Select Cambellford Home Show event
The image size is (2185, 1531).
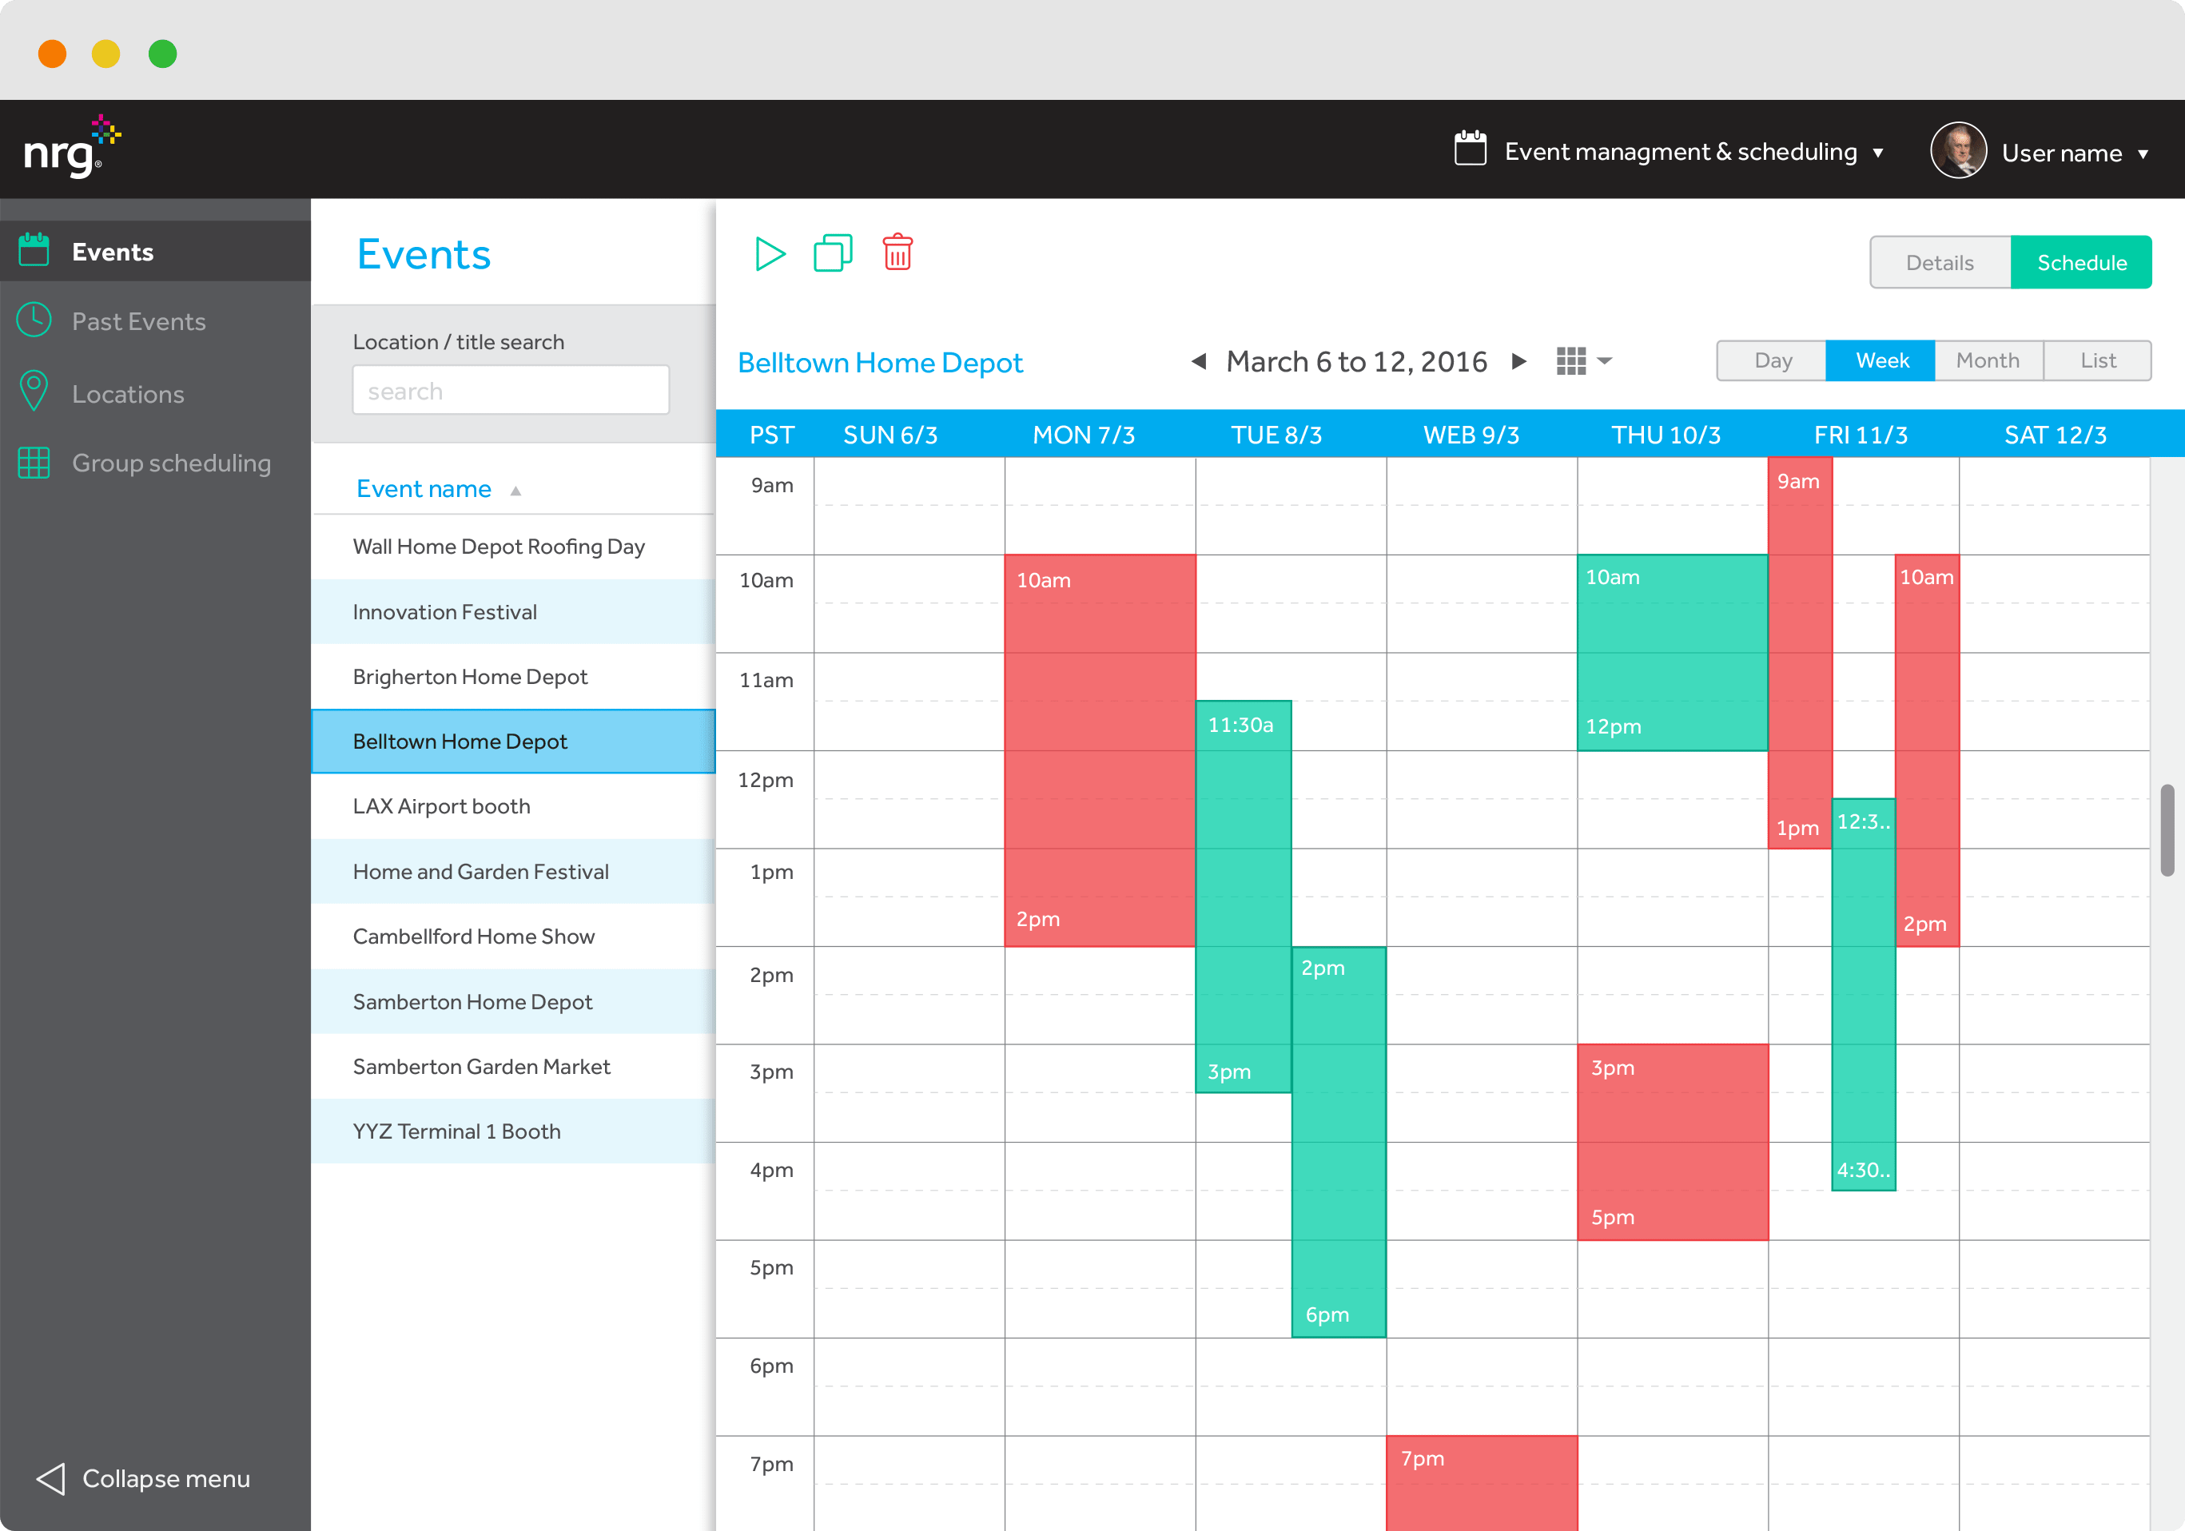tap(514, 936)
